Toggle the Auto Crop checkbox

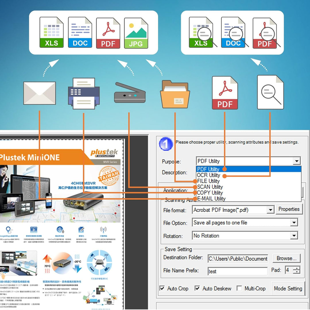click(162, 288)
